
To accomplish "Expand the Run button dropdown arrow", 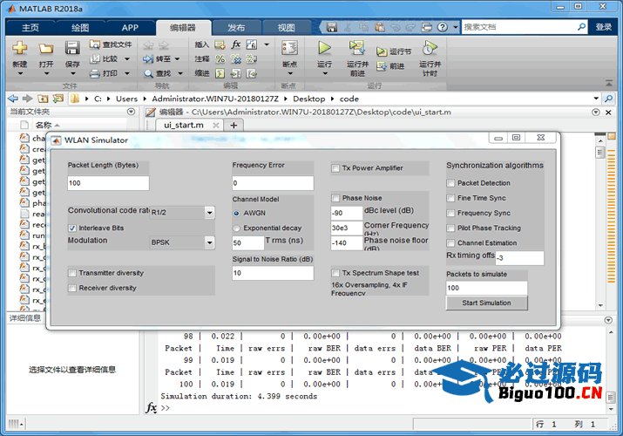I will pyautogui.click(x=325, y=74).
